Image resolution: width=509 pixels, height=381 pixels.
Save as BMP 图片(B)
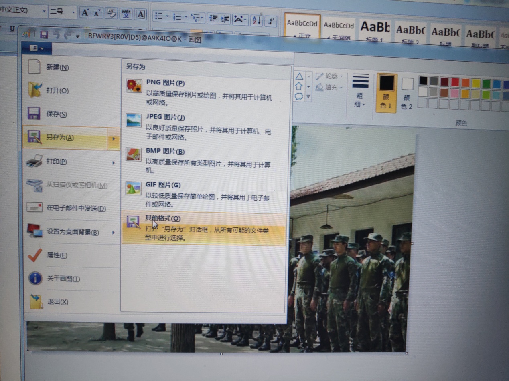[205, 160]
